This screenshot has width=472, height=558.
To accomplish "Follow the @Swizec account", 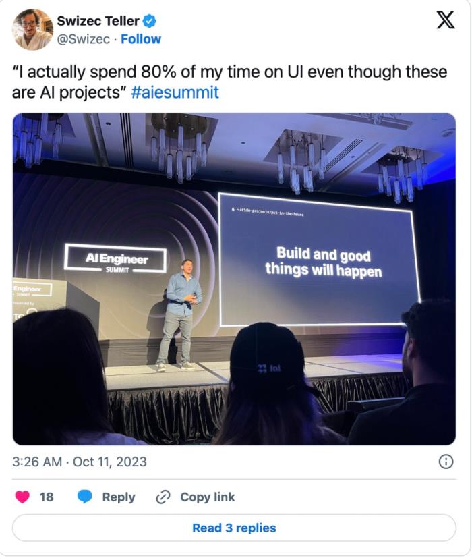I will (x=141, y=38).
